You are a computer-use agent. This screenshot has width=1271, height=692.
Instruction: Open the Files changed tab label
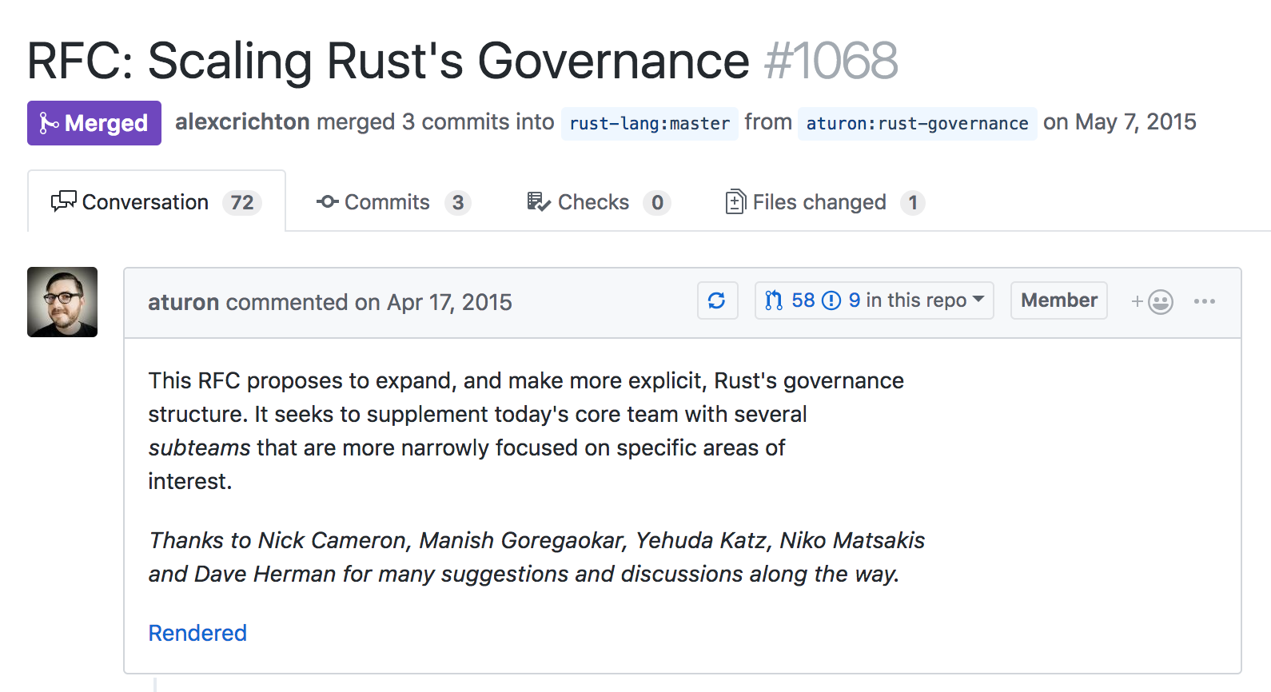click(x=819, y=202)
